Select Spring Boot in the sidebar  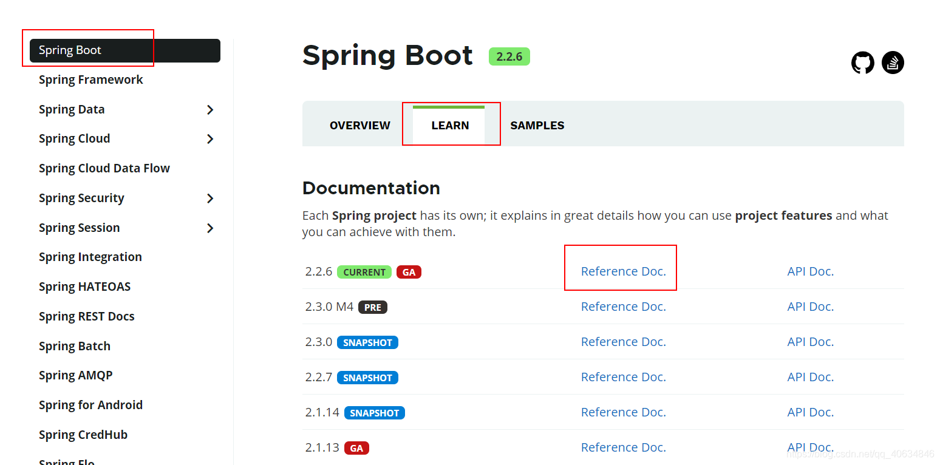click(125, 50)
